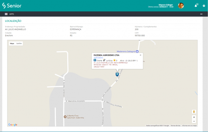The height and width of the screenshot is (132, 208).
Task: Click the blue map marker pin
Action: (117, 74)
